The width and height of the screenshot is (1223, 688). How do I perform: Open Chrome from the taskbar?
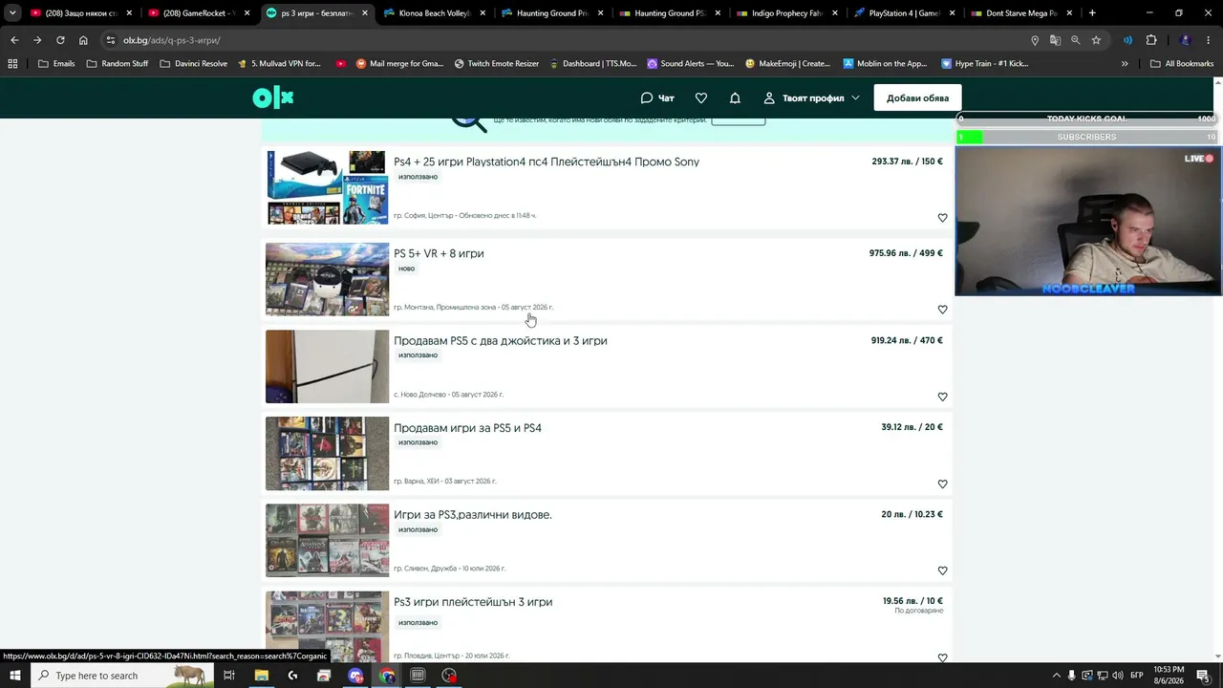(387, 676)
